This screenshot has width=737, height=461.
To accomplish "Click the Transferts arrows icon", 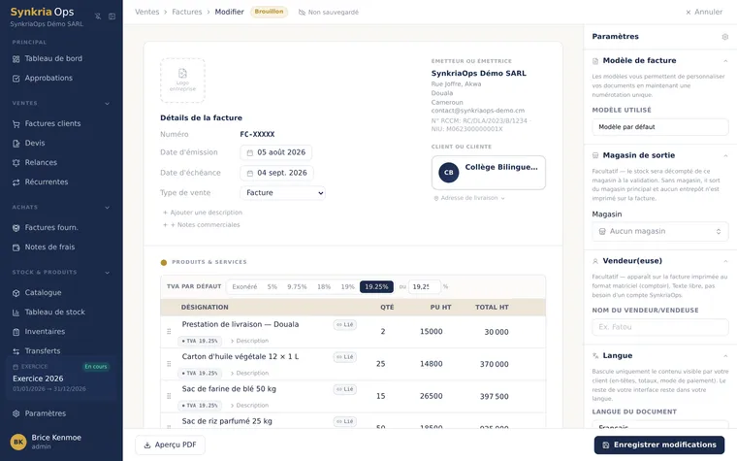I will 16,351.
